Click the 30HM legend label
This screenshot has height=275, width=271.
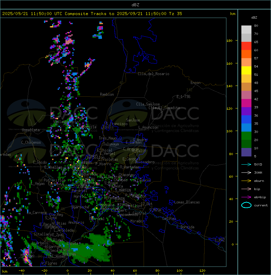(258, 172)
